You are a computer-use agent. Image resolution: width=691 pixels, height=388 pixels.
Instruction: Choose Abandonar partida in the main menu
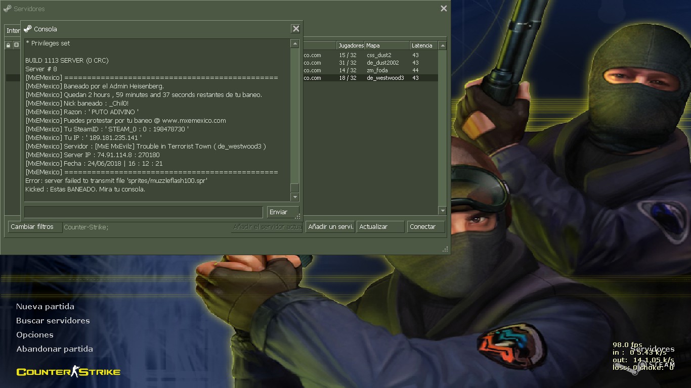coord(55,349)
